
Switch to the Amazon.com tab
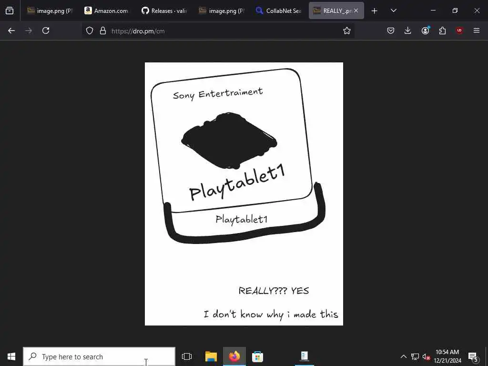(106, 10)
